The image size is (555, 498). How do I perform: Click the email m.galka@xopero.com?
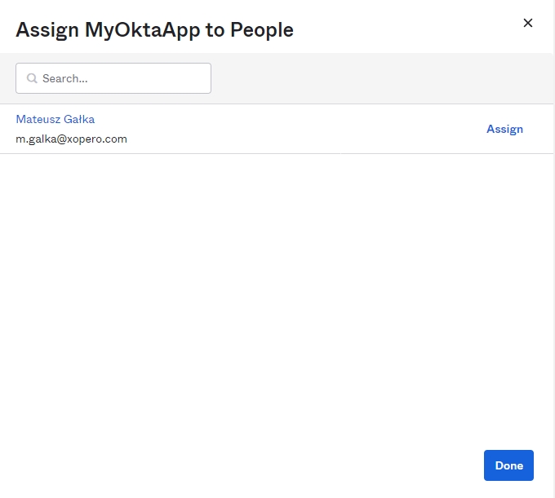tap(72, 139)
